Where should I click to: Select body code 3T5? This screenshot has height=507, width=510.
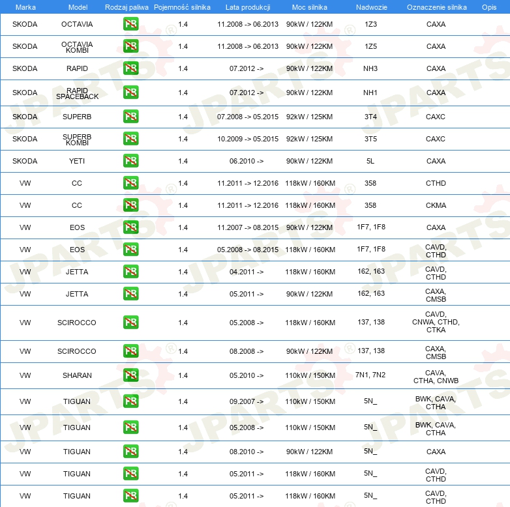(x=370, y=139)
